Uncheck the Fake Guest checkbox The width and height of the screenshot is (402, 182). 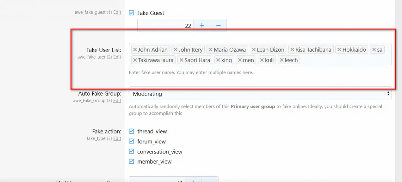[x=132, y=13]
